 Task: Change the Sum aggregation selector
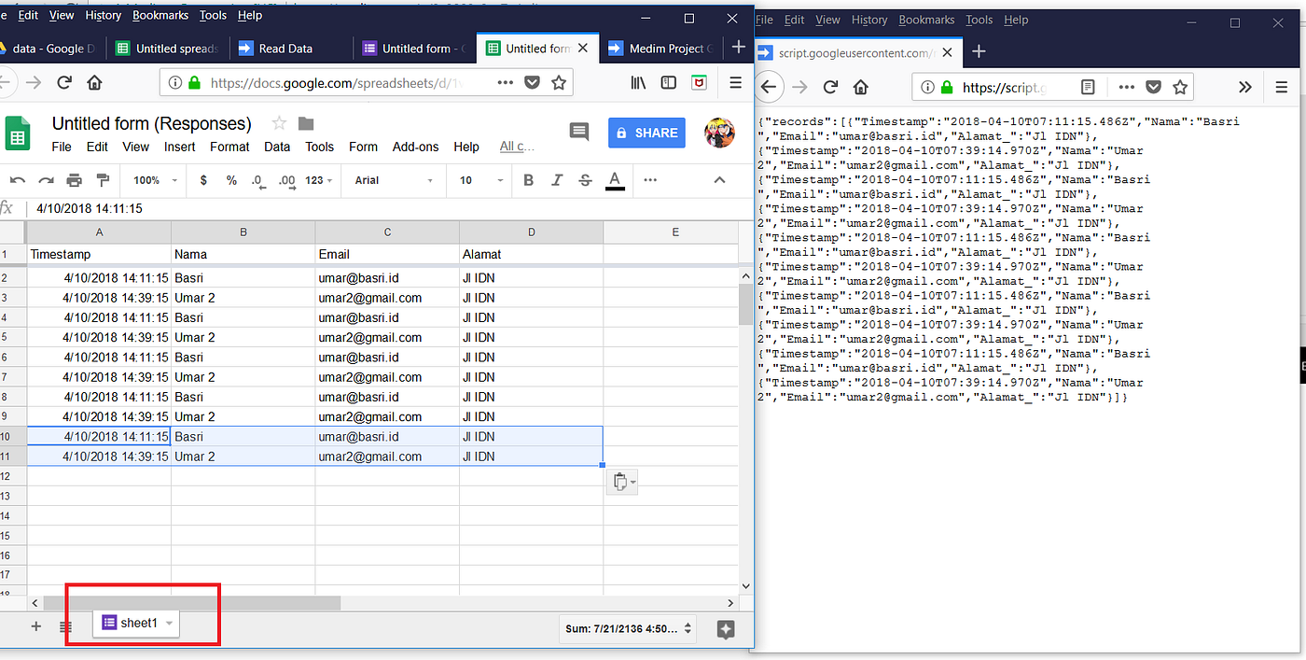tap(627, 629)
